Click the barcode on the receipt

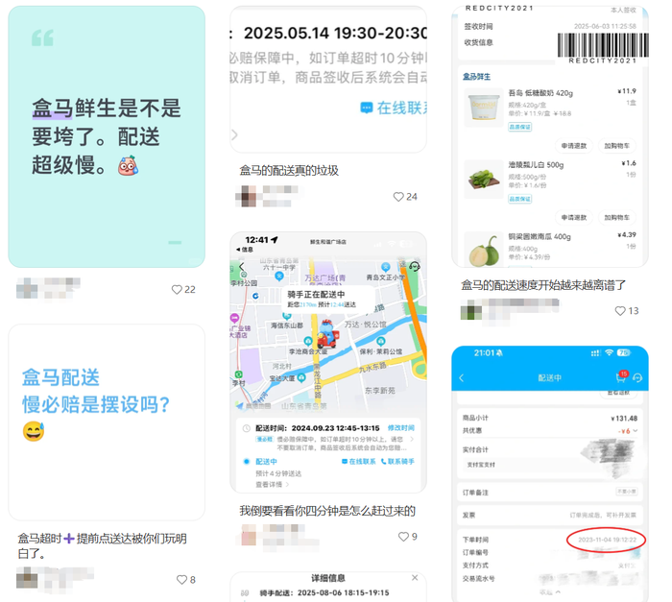603,45
